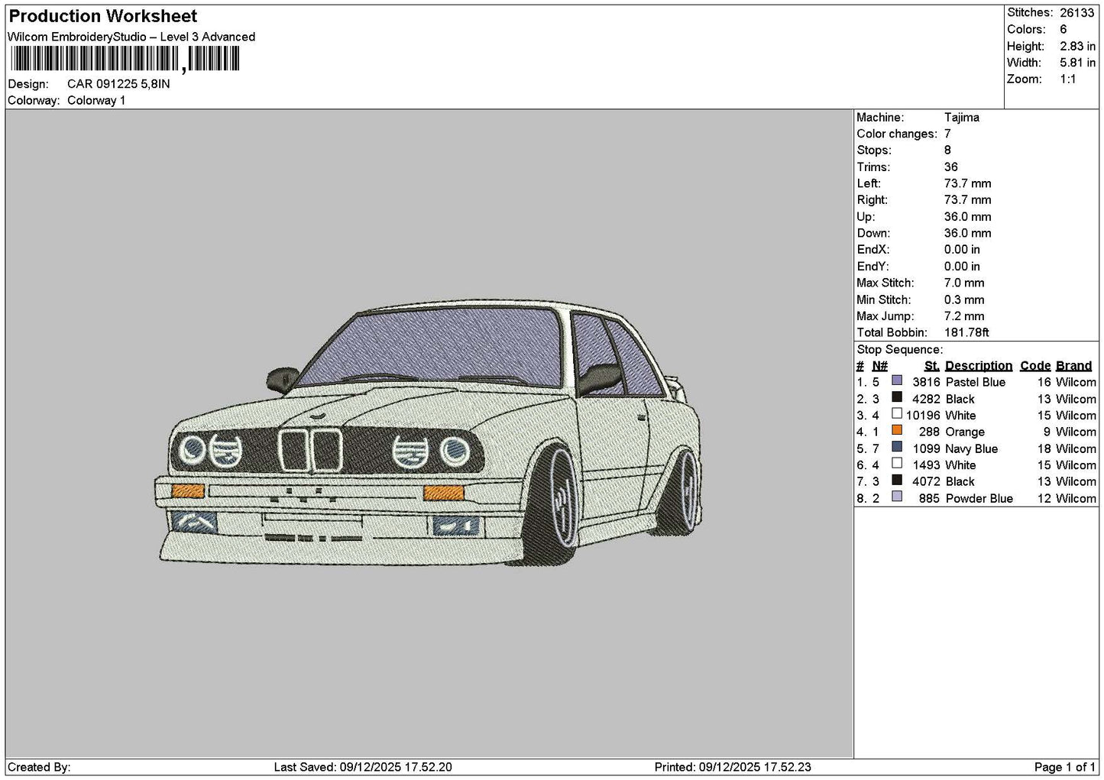Click the Height value '2.83 in'
Image resolution: width=1104 pixels, height=780 pixels.
click(x=1077, y=47)
